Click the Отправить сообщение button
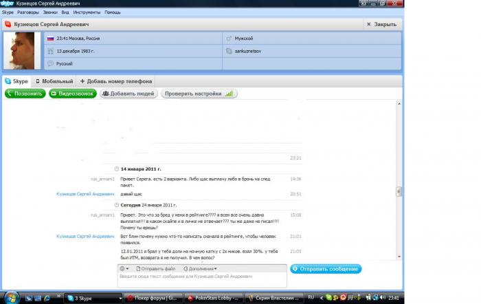Viewport: 481px width, 304px height. click(x=326, y=269)
